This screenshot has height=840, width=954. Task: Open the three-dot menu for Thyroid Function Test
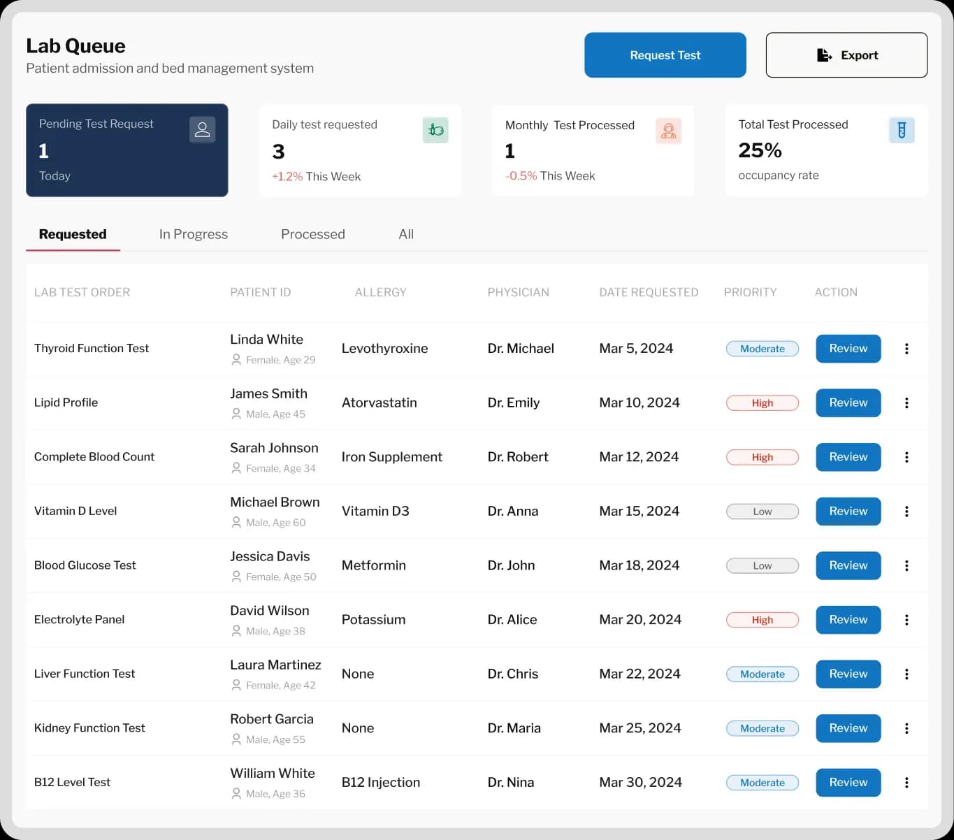click(x=906, y=349)
